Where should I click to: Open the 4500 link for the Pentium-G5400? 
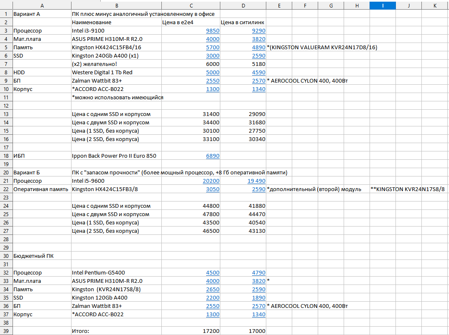tap(212, 273)
